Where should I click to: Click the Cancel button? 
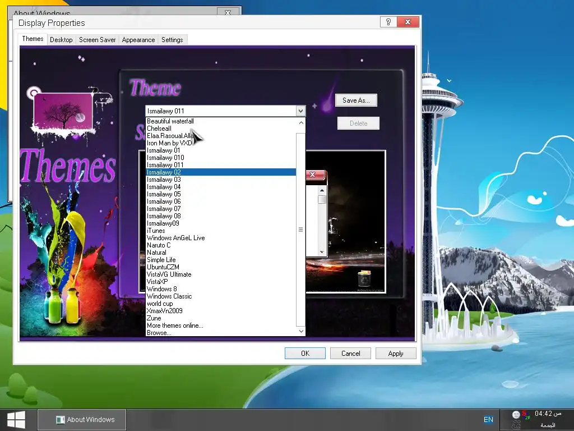coord(350,354)
